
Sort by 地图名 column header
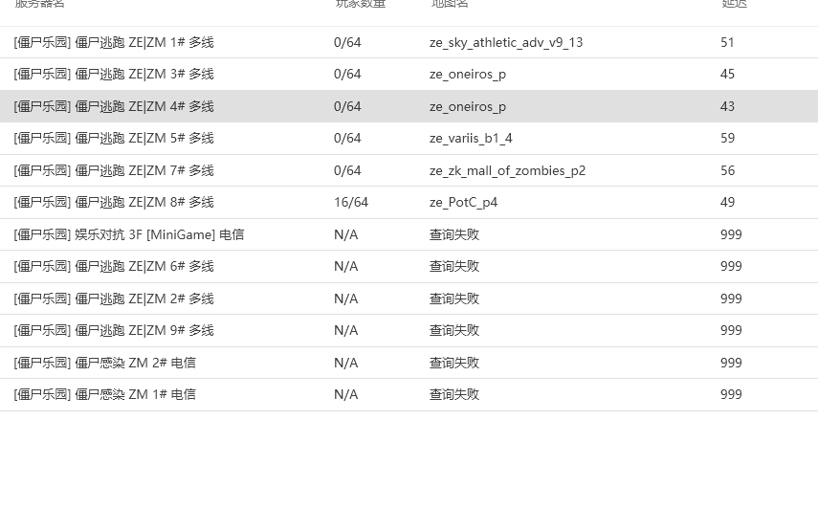[449, 4]
